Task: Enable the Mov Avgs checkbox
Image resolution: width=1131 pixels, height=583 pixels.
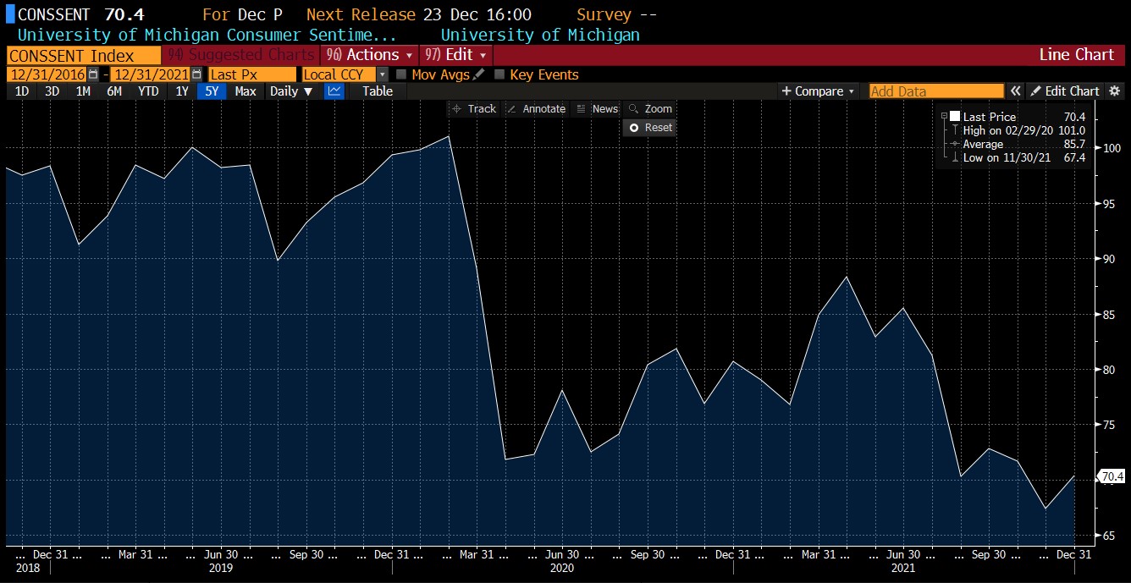Action: coord(401,74)
